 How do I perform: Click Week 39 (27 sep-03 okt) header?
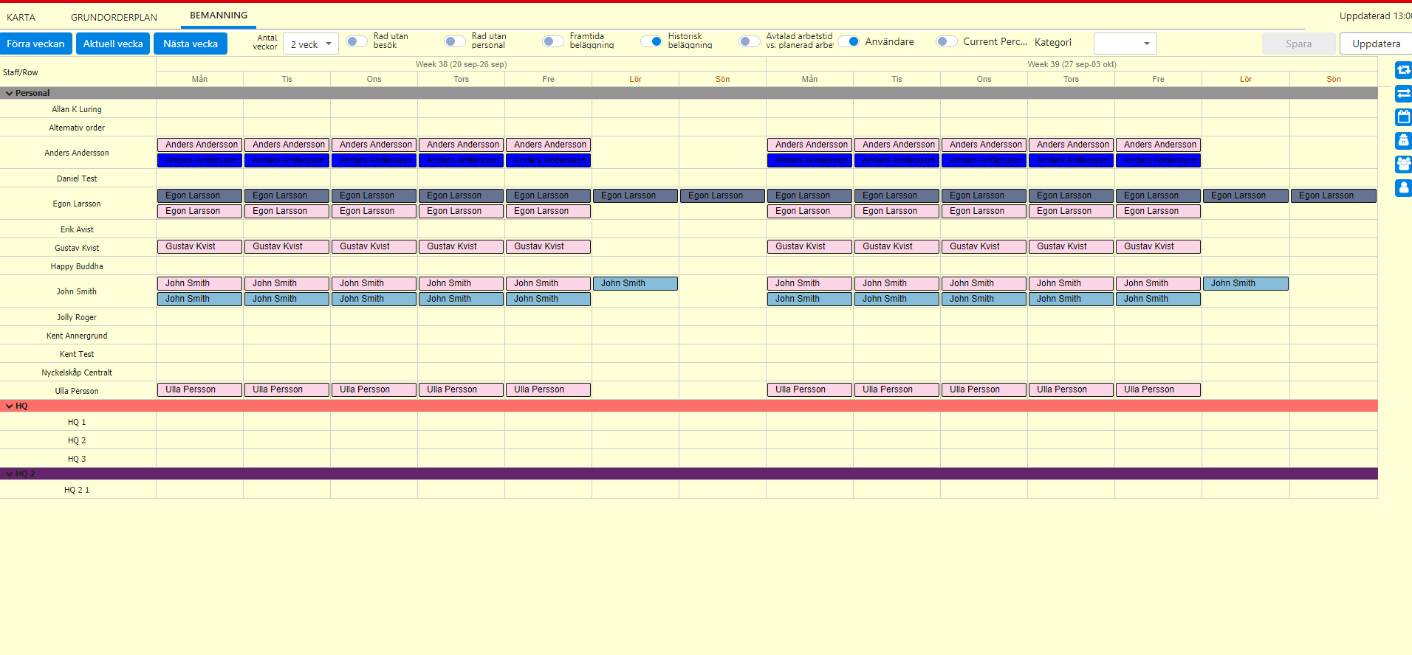click(1072, 64)
